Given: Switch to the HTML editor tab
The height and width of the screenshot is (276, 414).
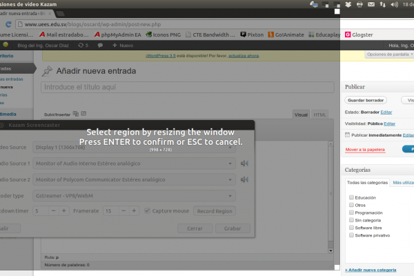Looking at the screenshot, I should pos(319,115).
